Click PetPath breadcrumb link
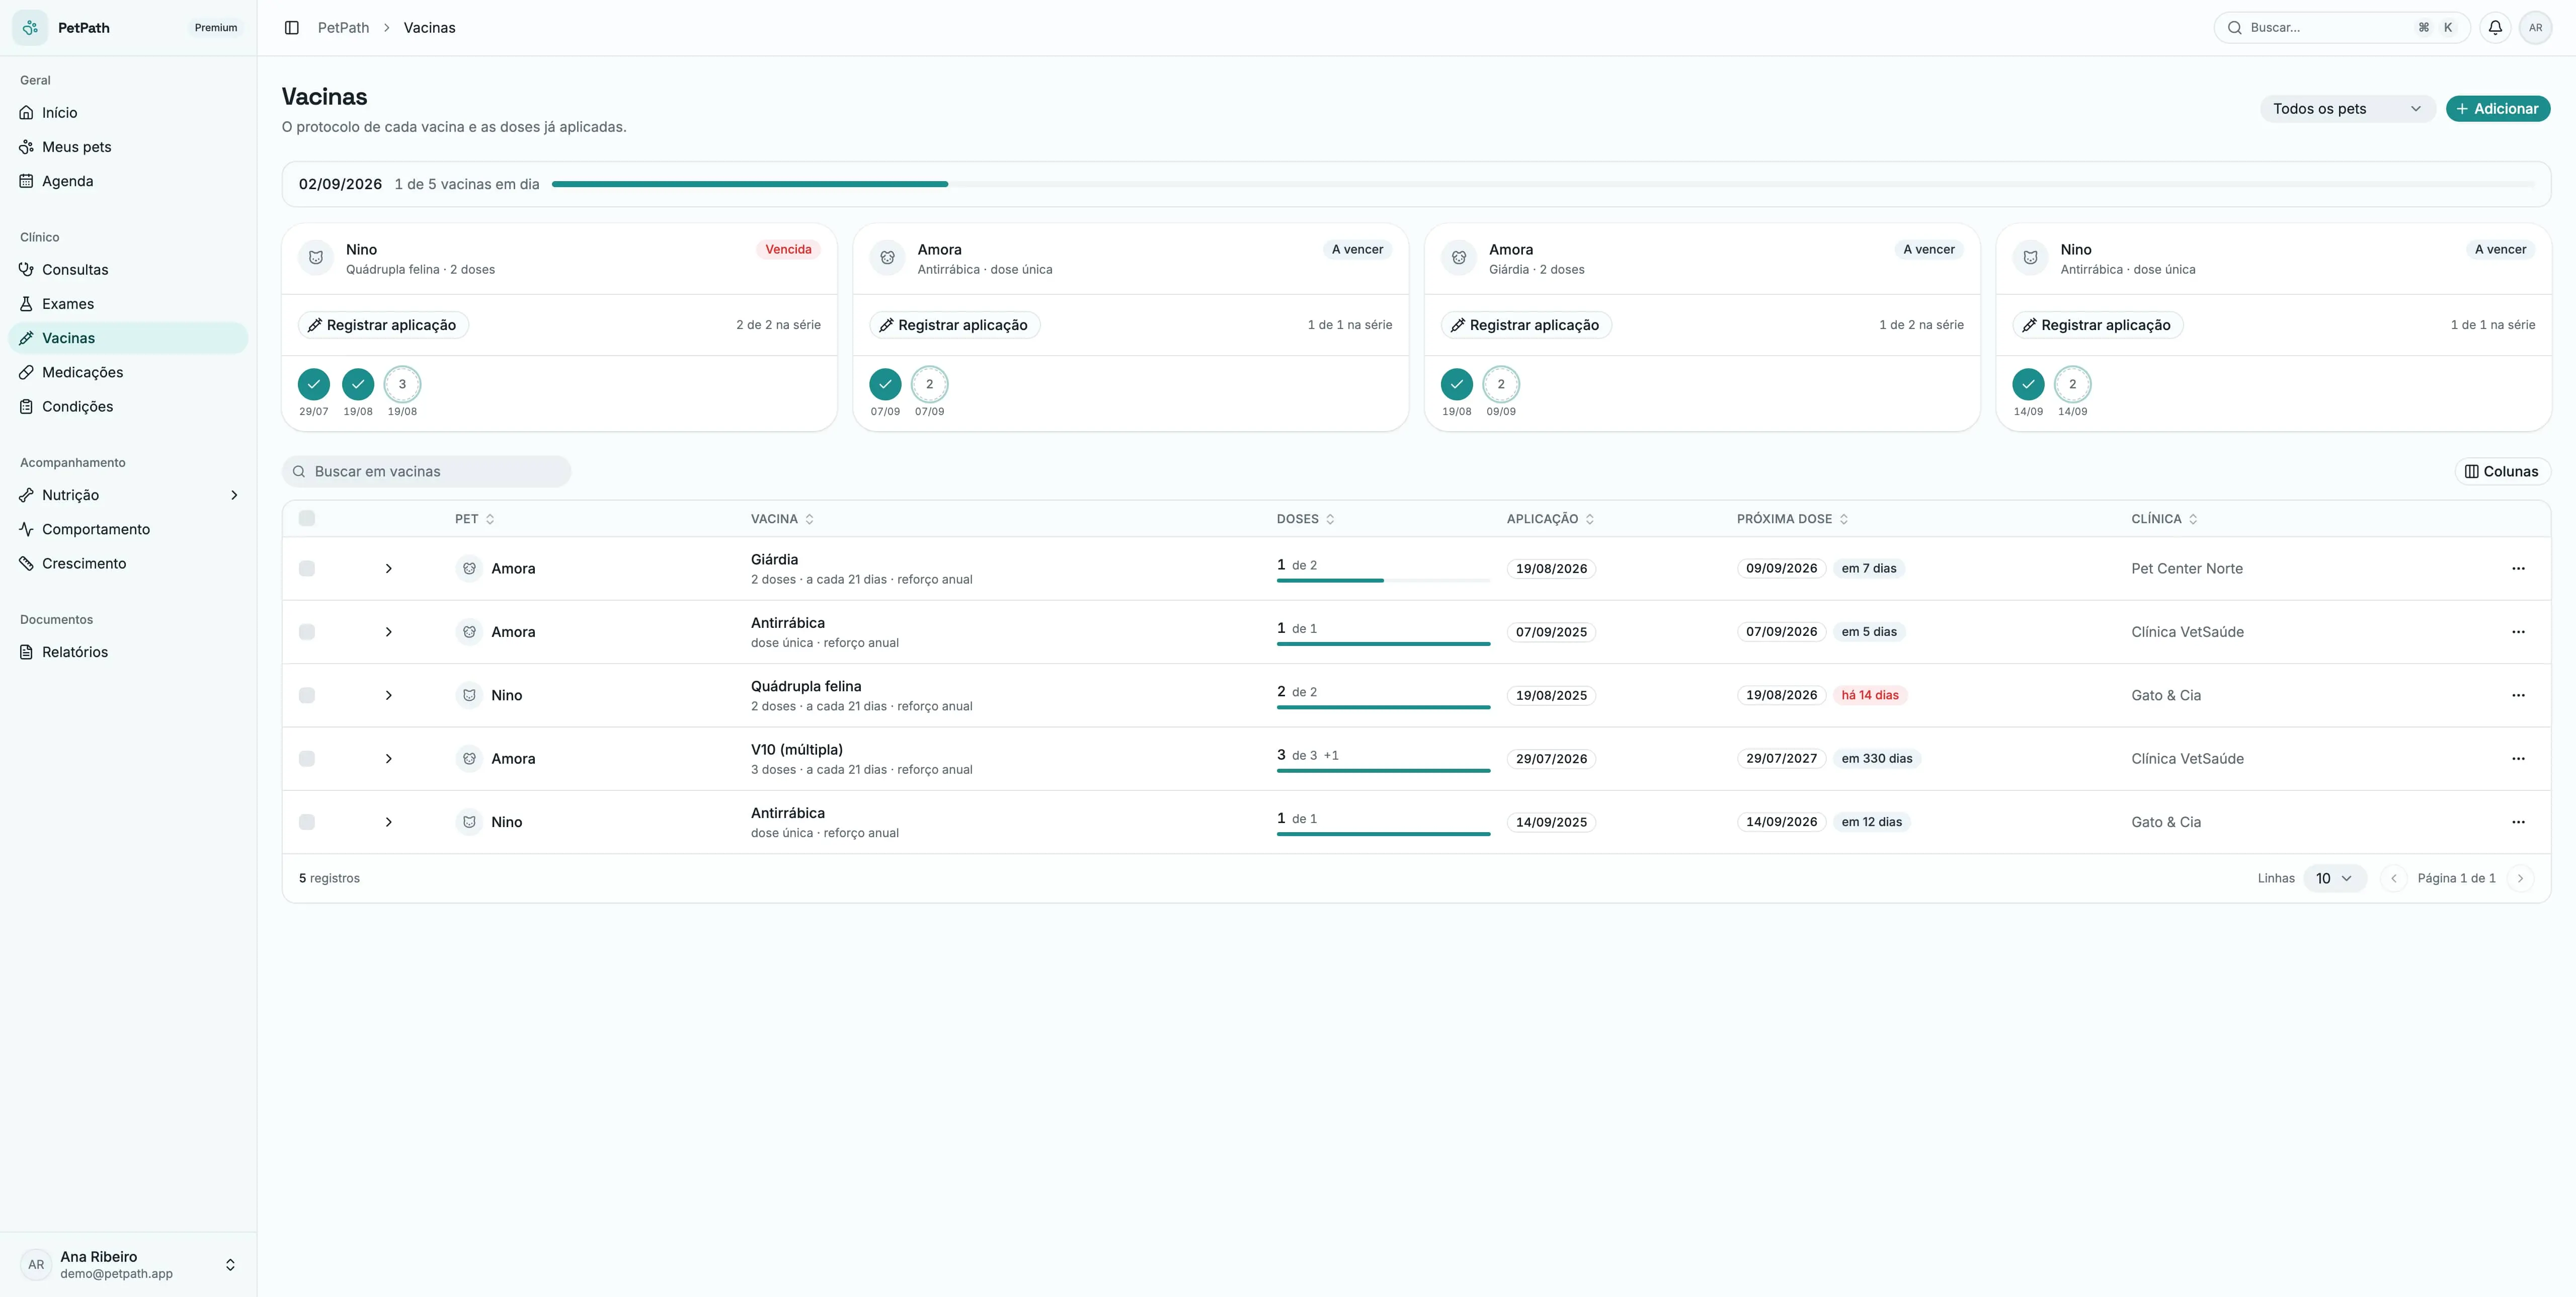 pyautogui.click(x=343, y=28)
